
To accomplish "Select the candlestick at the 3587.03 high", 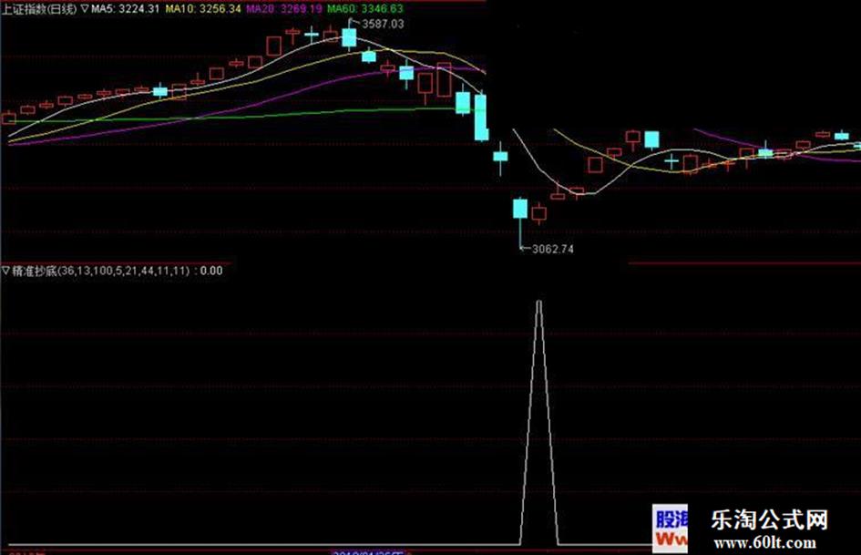I will pyautogui.click(x=349, y=37).
